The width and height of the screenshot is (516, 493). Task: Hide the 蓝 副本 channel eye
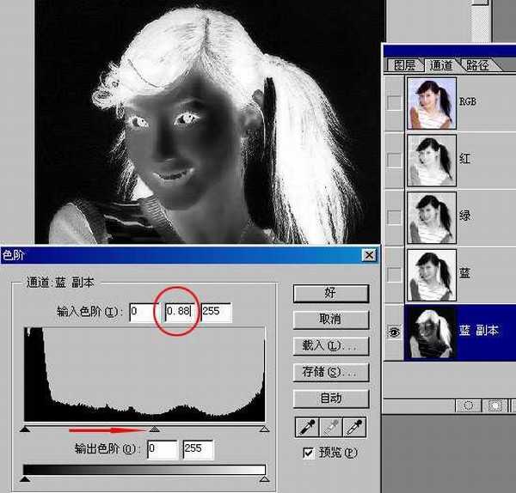(395, 331)
